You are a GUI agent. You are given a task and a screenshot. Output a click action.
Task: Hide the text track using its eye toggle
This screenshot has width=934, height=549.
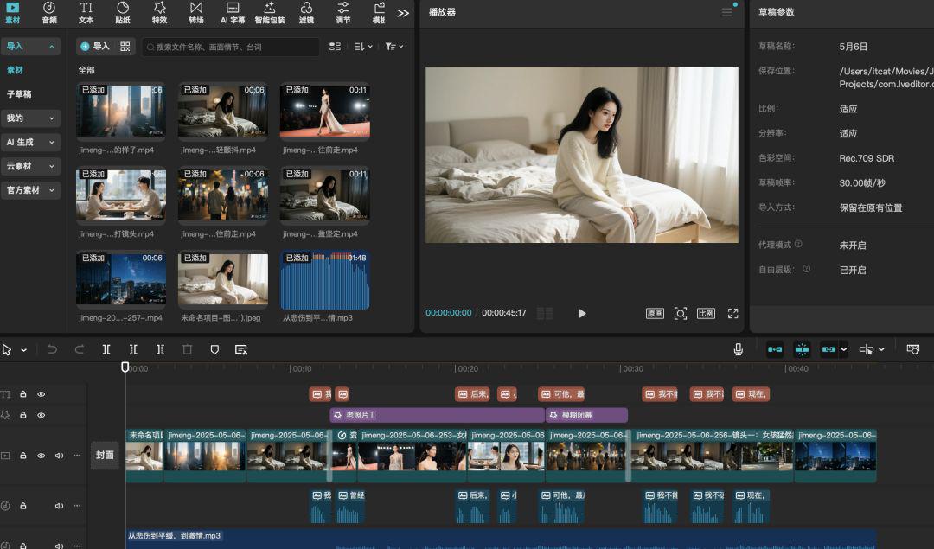tap(41, 394)
